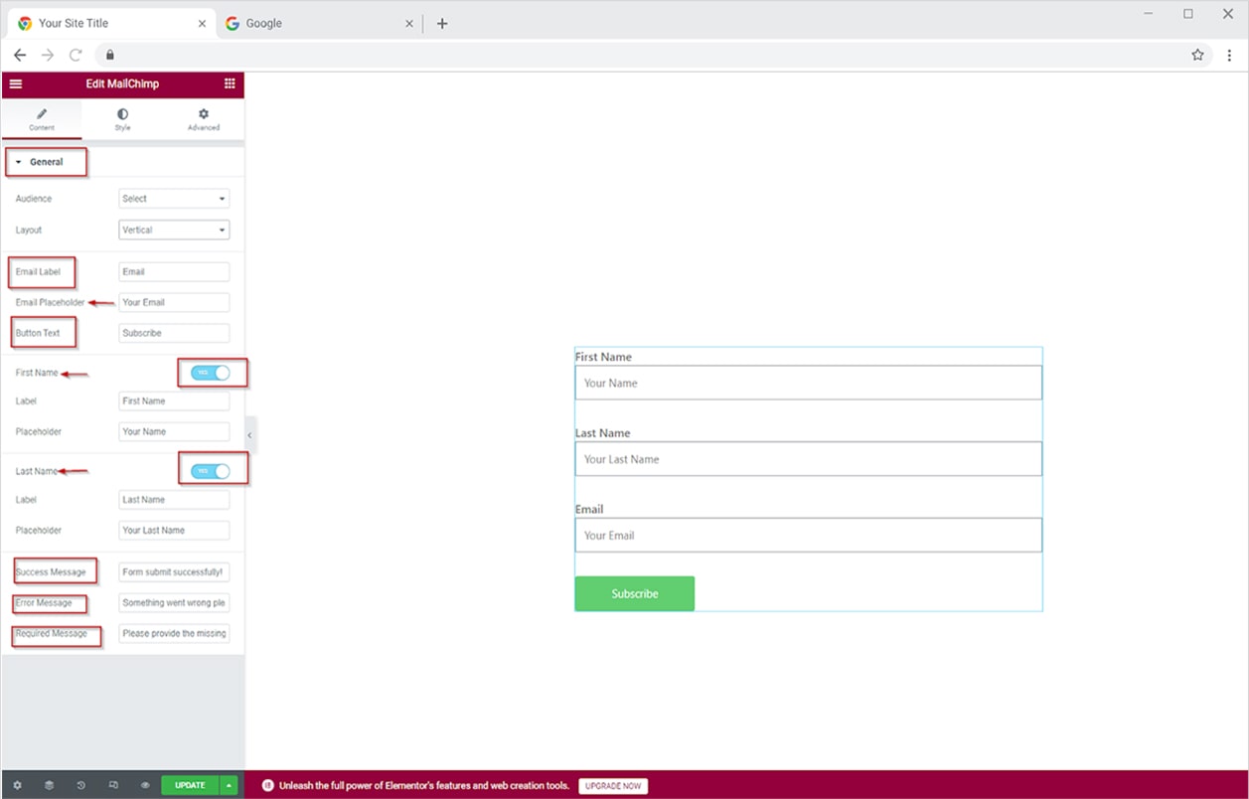1249x799 pixels.
Task: Open the History icon in bottom toolbar
Action: (80, 785)
